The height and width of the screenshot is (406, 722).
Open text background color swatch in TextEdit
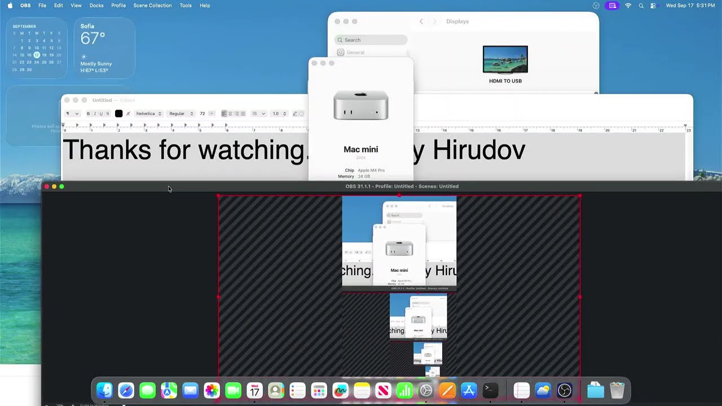(x=128, y=114)
